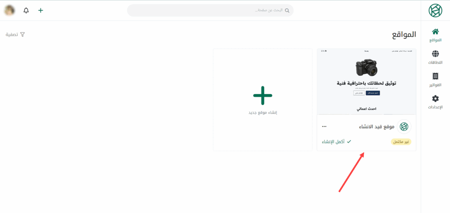Viewport: 450px width, 213px height.
Task: Click the small plus icon in top bar
Action: coord(41,10)
